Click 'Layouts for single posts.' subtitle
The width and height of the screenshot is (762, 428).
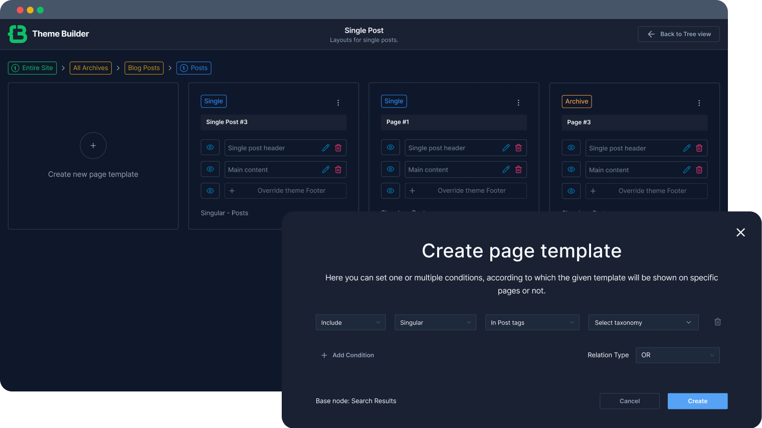[364, 40]
